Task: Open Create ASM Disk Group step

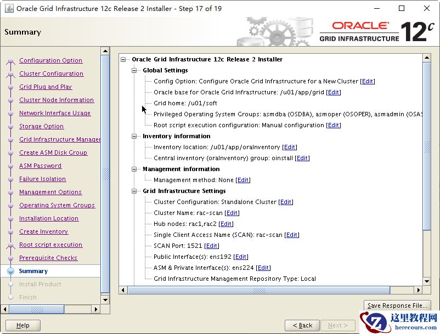Action: click(53, 152)
